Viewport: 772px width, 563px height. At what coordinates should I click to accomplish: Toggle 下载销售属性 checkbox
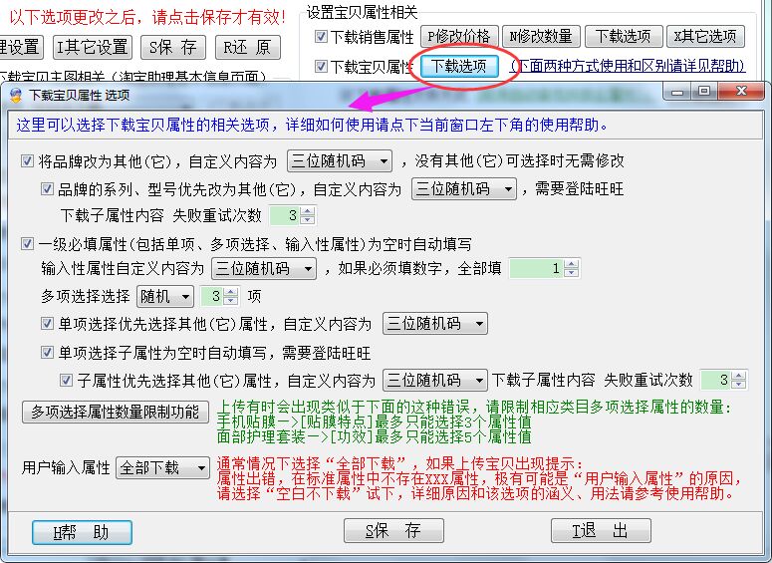pos(321,37)
